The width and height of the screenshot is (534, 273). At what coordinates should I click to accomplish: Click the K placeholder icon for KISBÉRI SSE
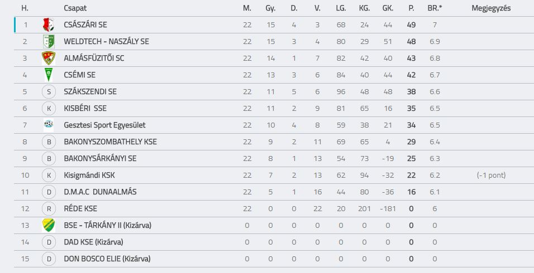[x=49, y=108]
